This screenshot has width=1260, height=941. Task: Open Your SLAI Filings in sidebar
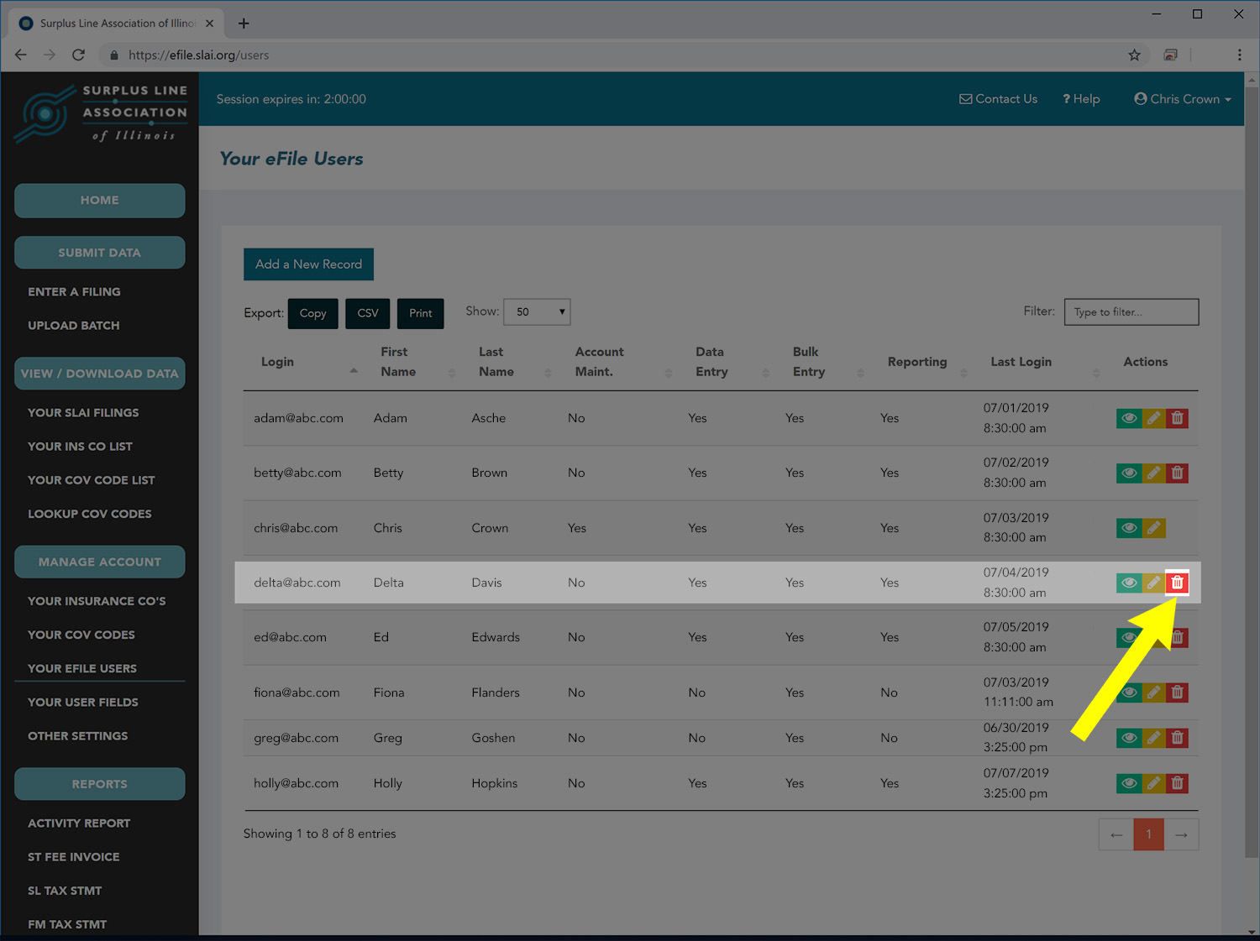(83, 413)
